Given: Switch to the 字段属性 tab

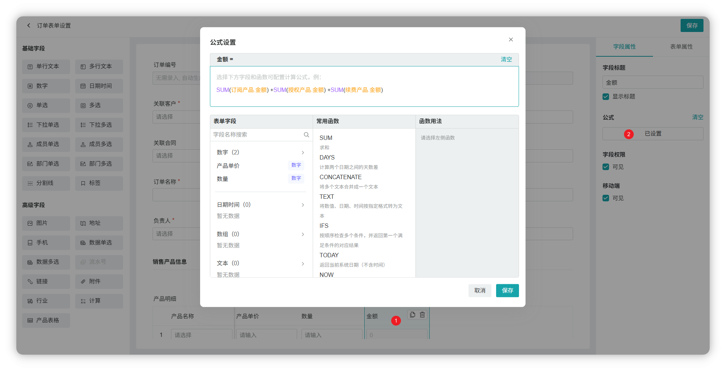Looking at the screenshot, I should [x=624, y=47].
